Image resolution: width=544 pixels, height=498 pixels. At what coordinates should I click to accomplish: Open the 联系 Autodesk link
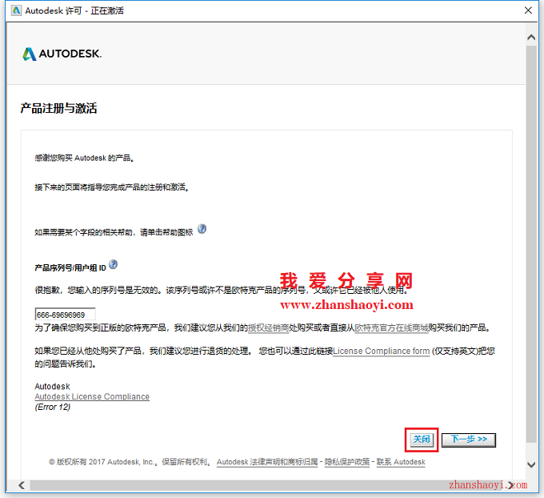(x=401, y=462)
